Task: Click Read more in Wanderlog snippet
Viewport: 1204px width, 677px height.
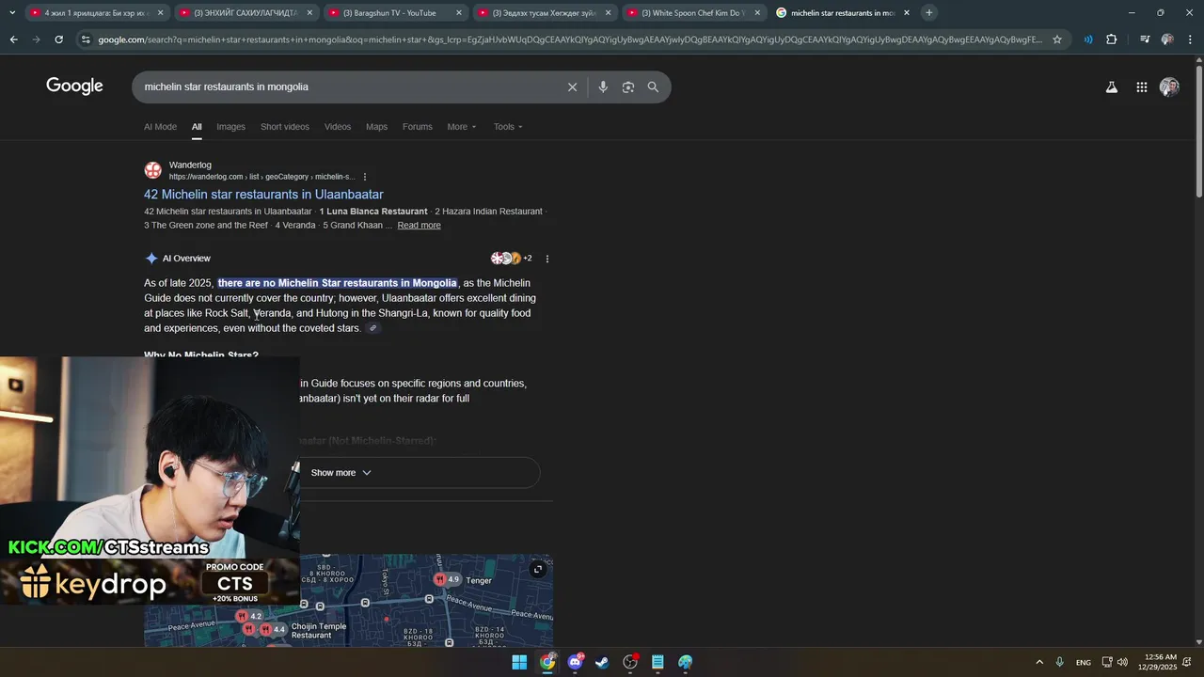Action: coord(419,226)
